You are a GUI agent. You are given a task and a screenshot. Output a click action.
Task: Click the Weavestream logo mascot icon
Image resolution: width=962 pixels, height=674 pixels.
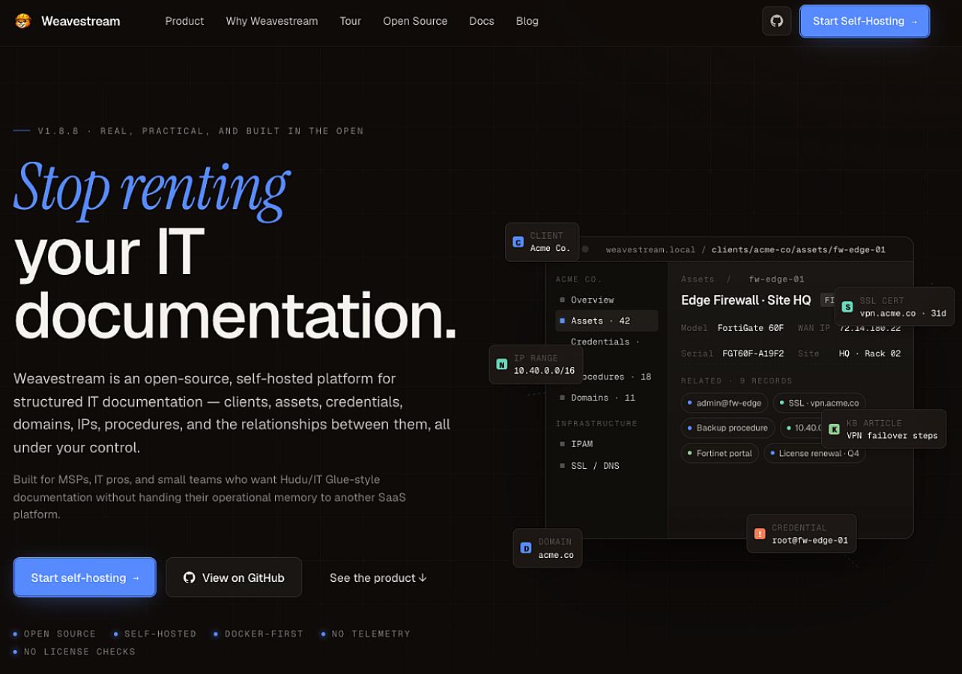coord(22,21)
